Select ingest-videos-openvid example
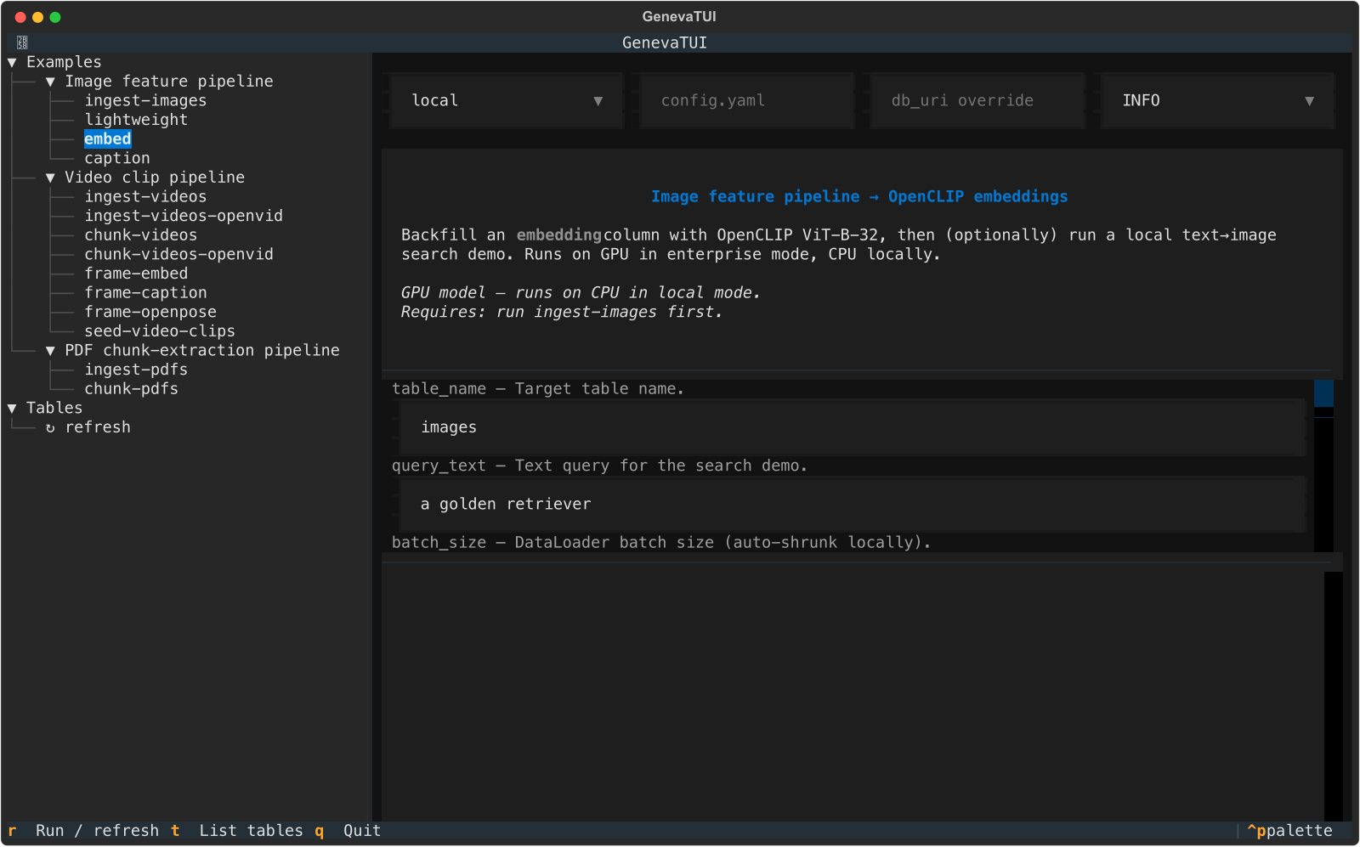1360x847 pixels. click(x=184, y=216)
